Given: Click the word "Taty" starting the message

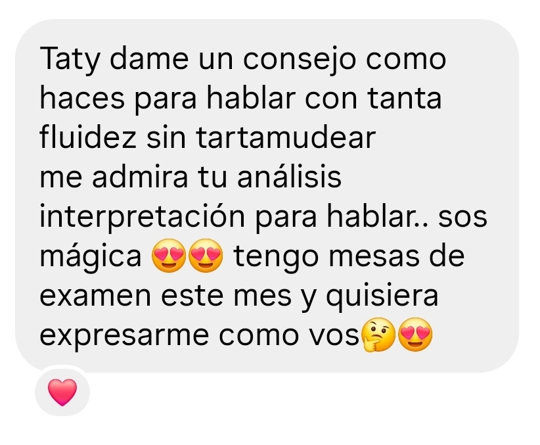Looking at the screenshot, I should (x=70, y=59).
